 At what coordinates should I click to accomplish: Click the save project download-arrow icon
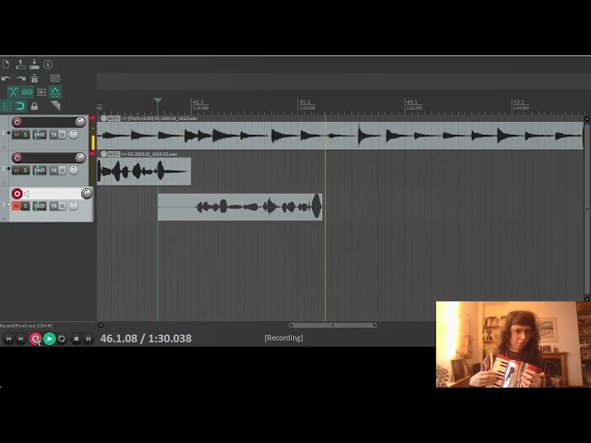point(34,65)
